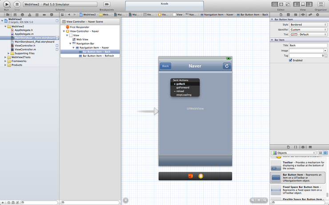
Task: Show the Symbol navigator
Action: tap(15, 15)
